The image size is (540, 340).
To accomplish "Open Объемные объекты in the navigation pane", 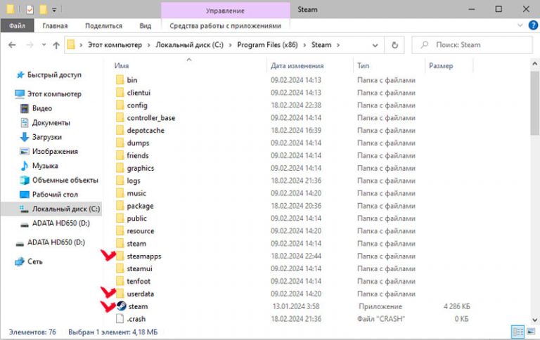I will click(x=65, y=181).
